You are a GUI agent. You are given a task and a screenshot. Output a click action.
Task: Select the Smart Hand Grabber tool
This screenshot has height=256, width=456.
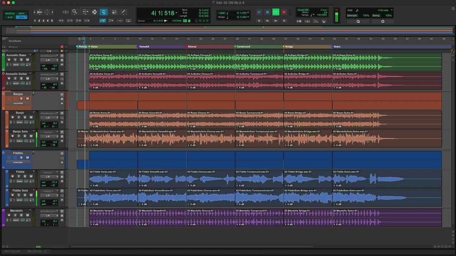tap(103, 12)
